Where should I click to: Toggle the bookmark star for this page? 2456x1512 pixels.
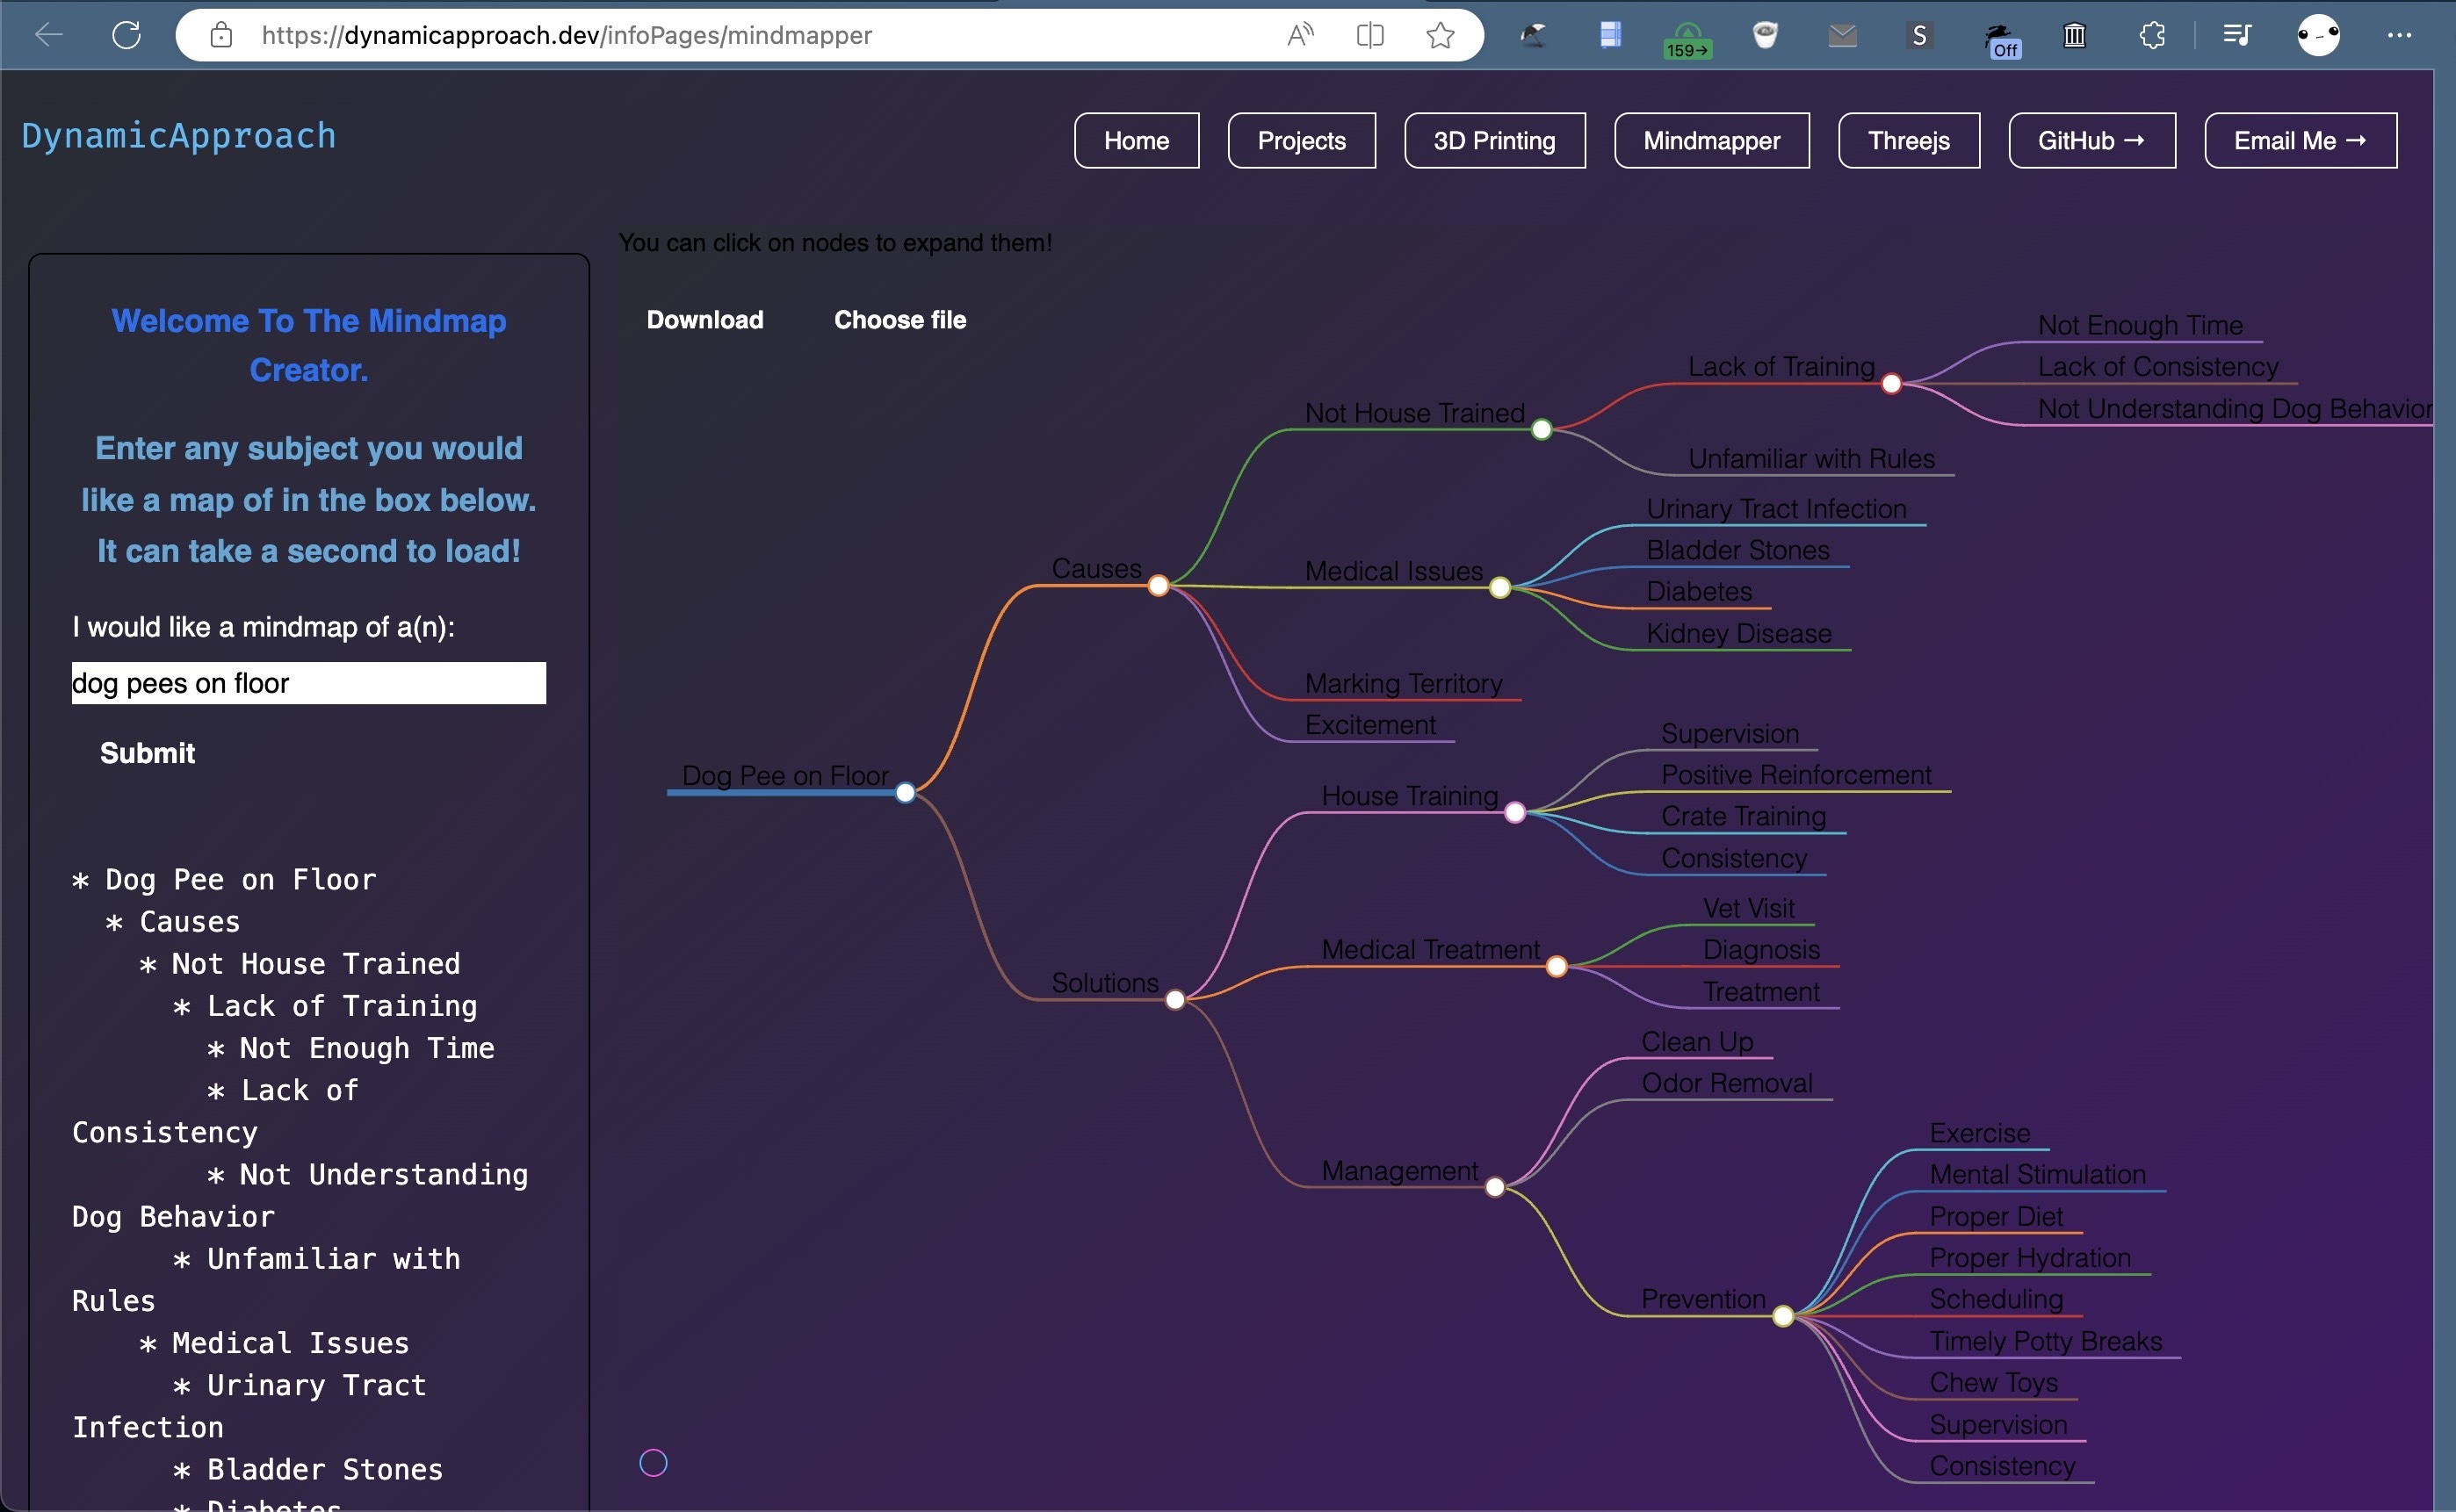pos(1441,35)
